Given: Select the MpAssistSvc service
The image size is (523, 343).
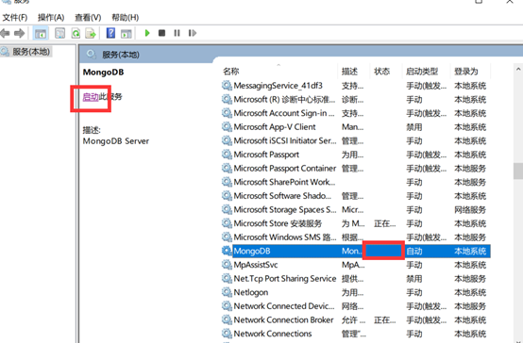Looking at the screenshot, I should (x=356, y=265).
